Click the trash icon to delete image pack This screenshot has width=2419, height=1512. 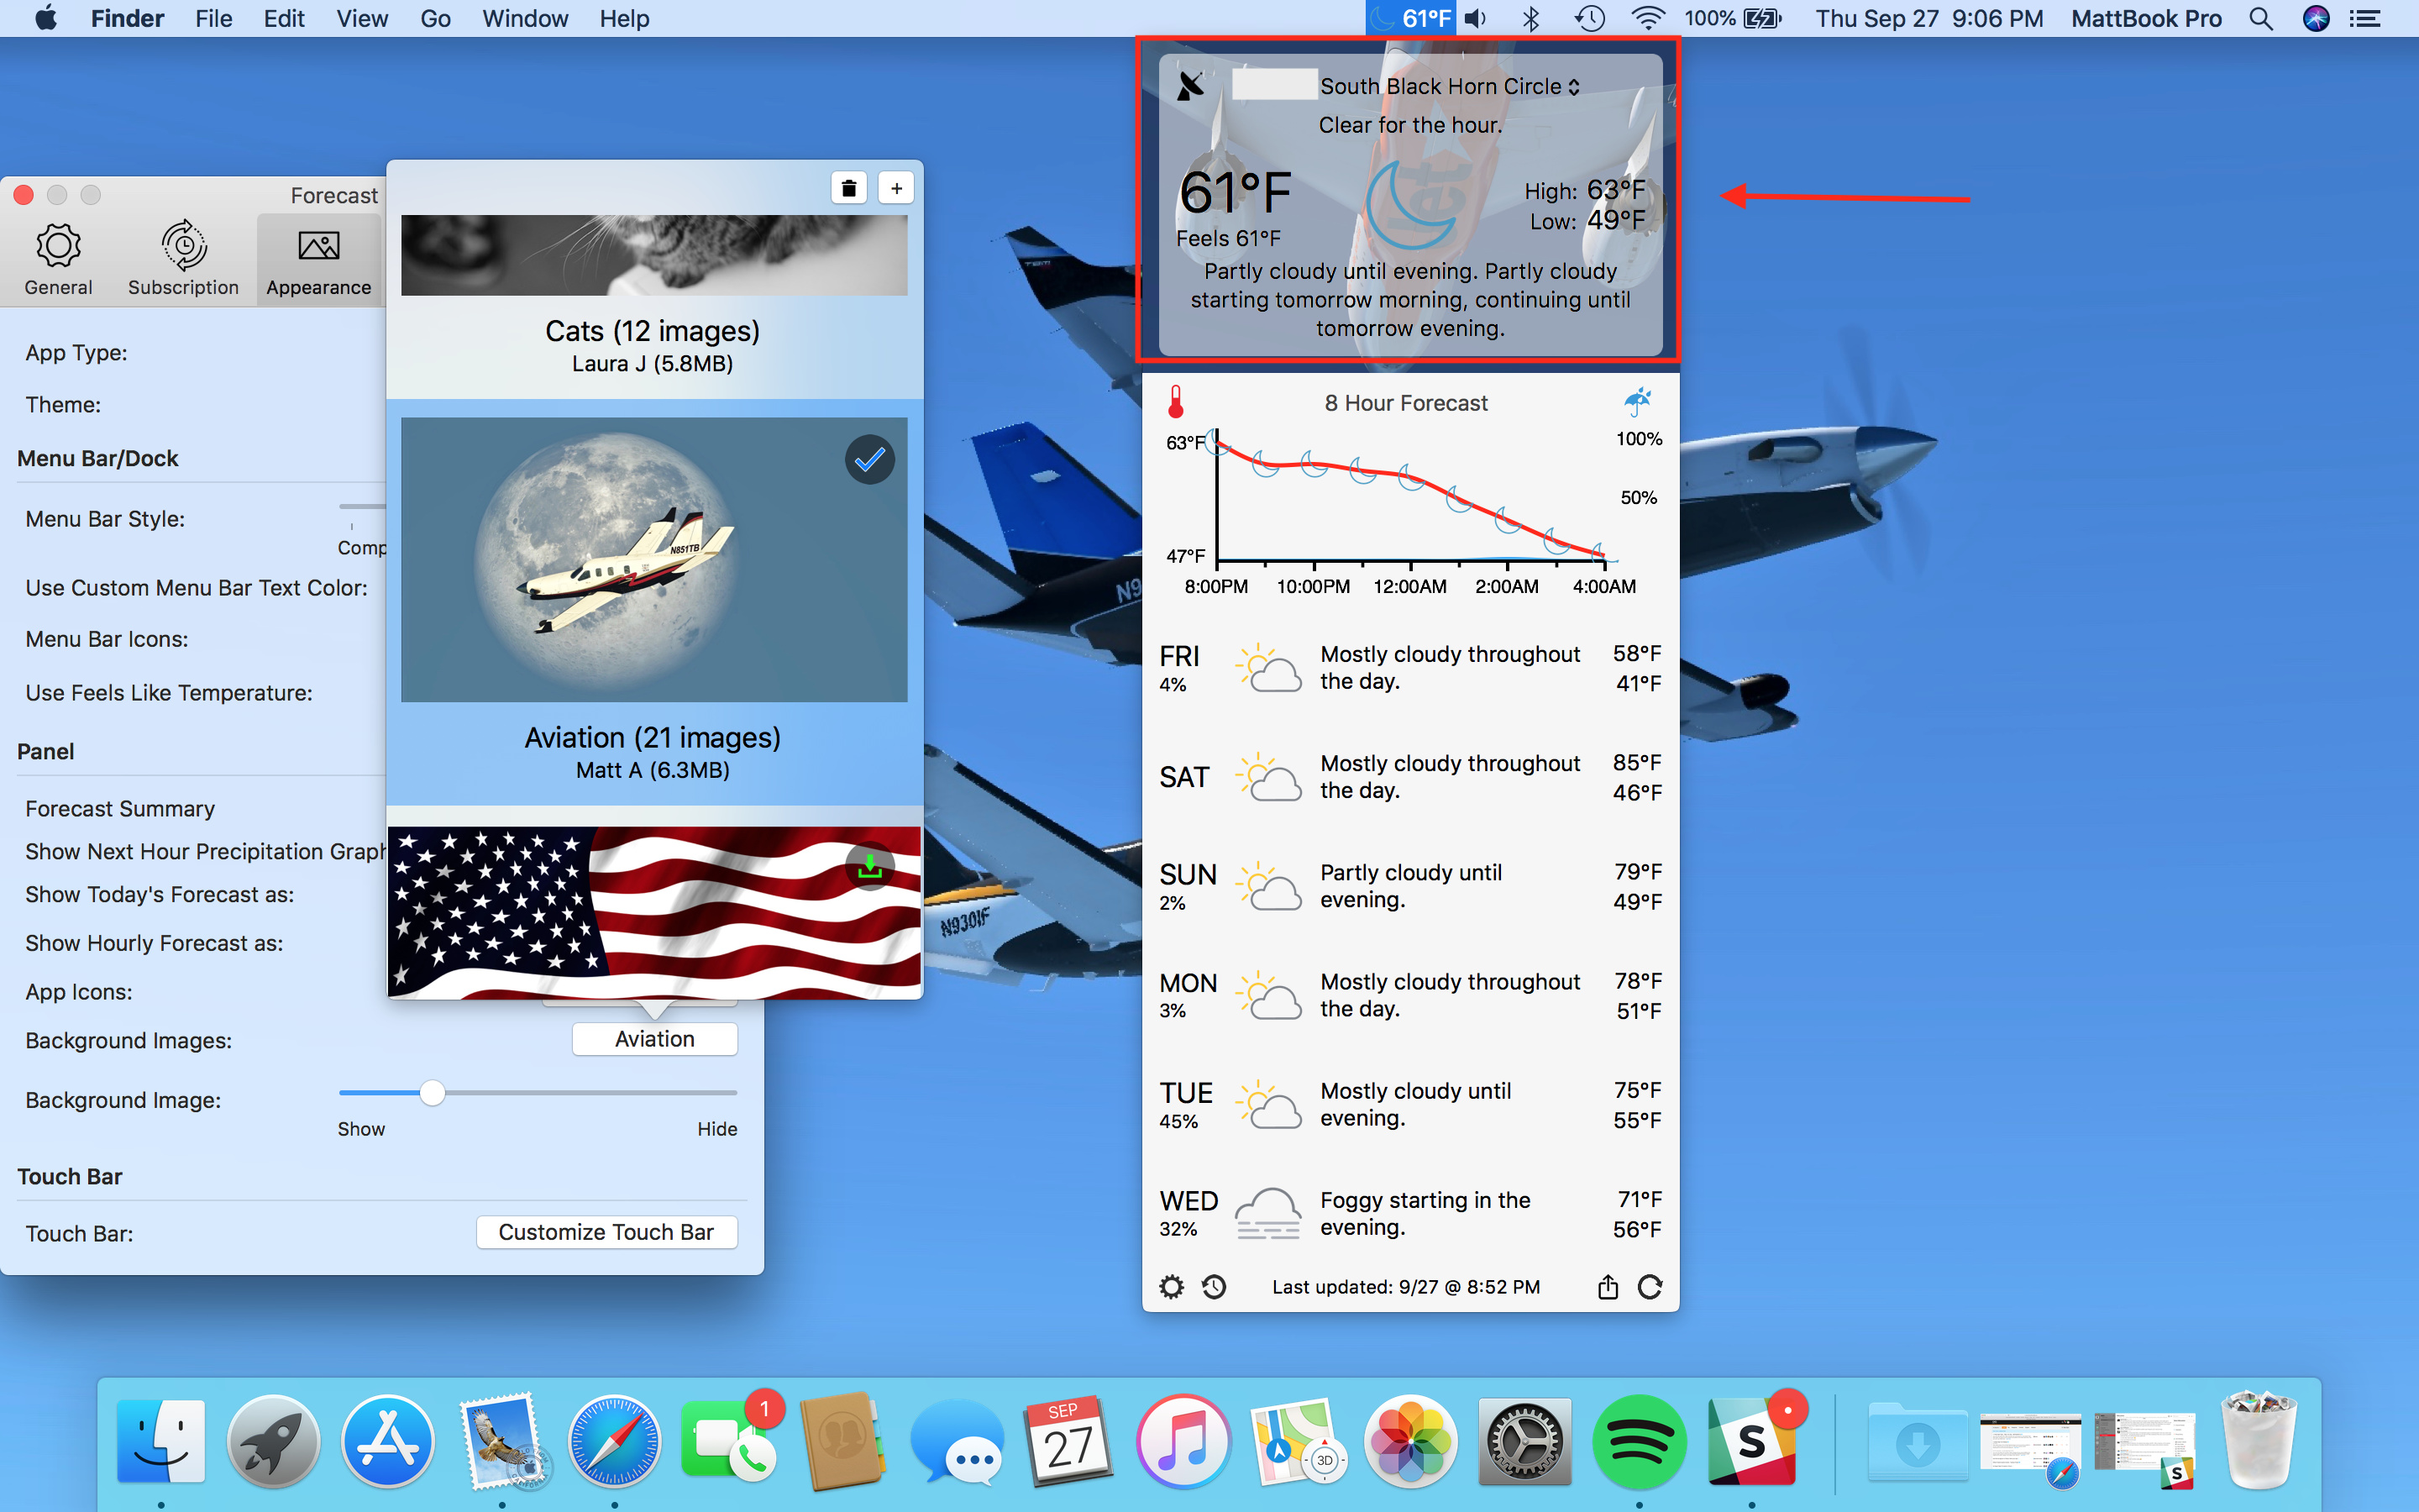[848, 188]
